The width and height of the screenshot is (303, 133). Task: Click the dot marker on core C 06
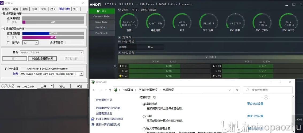click(x=214, y=76)
